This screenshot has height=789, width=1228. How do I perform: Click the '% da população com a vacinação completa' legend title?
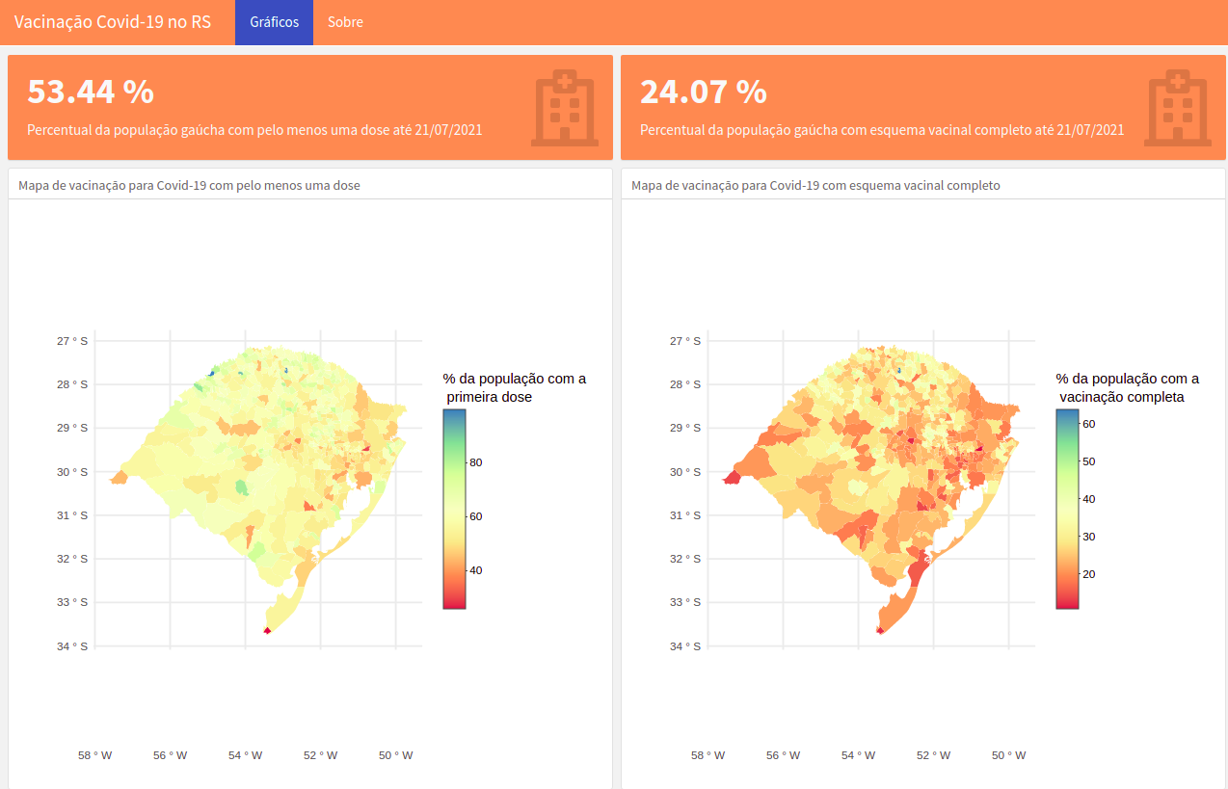pyautogui.click(x=1127, y=387)
